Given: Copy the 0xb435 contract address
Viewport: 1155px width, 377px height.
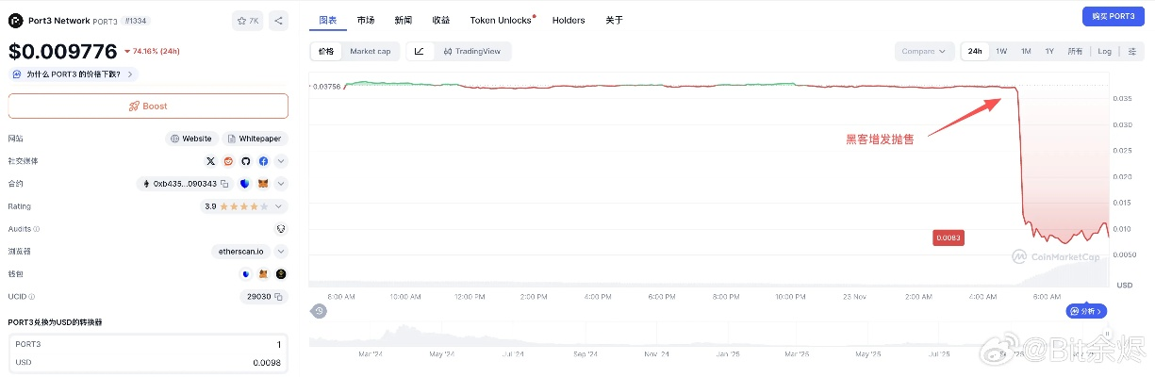Looking at the screenshot, I should pyautogui.click(x=224, y=184).
